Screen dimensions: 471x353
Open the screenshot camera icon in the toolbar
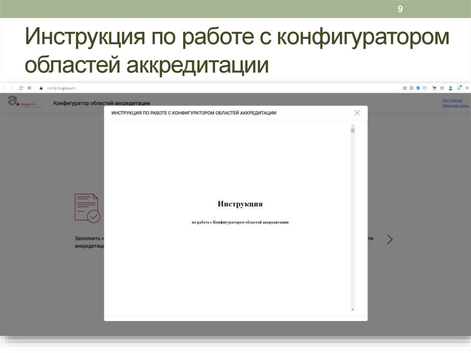[x=411, y=87]
